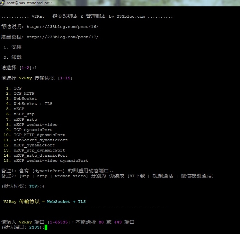
Task: Click the '请选择 [1-2]:1' prompt line
Action: [x=19, y=68]
